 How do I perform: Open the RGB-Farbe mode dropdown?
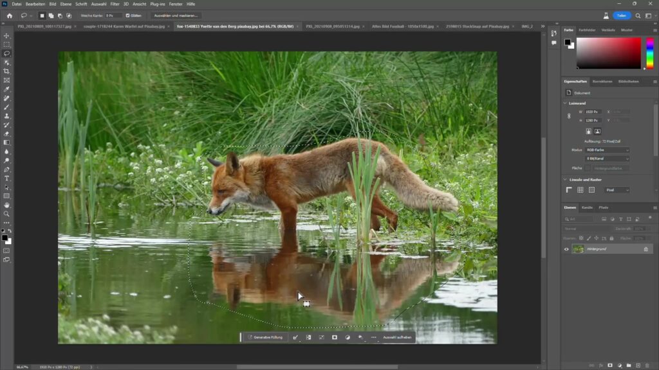[x=607, y=150]
